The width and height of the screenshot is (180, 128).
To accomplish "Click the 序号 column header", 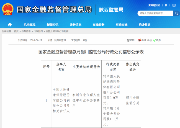I will coord(46,67).
